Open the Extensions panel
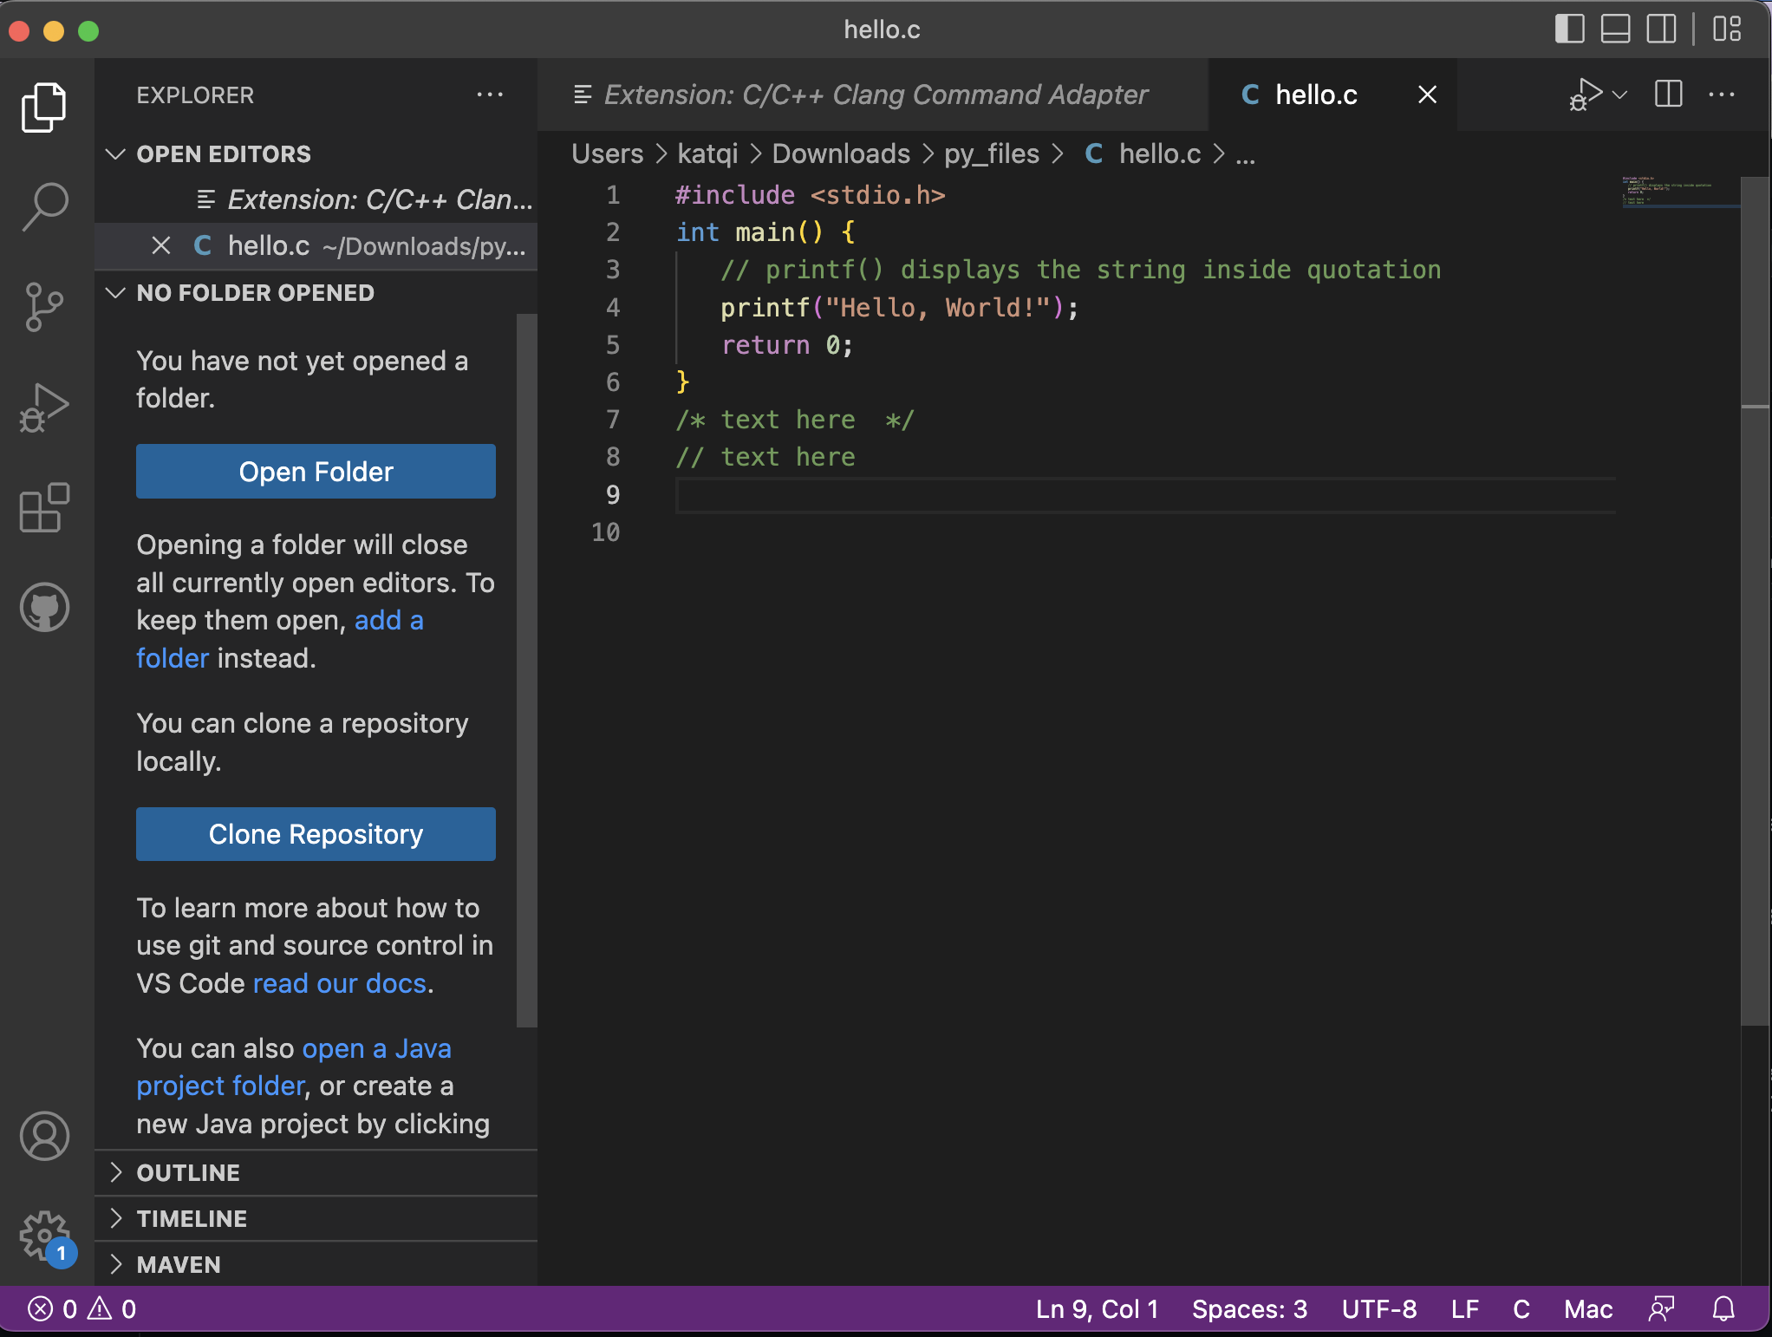 (x=43, y=507)
